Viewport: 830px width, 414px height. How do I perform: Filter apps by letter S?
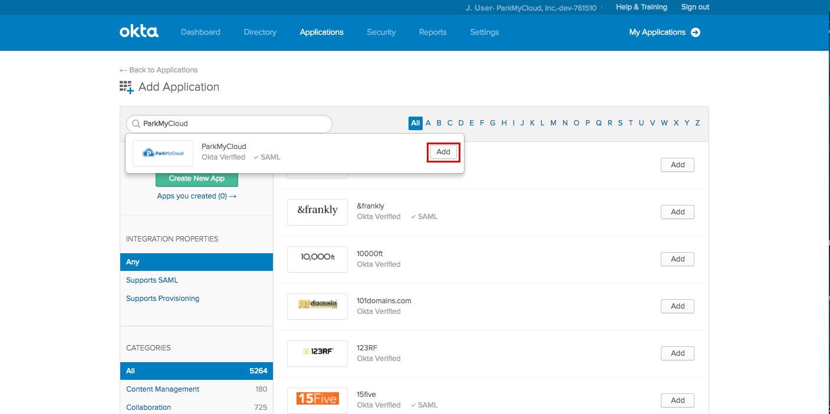tap(620, 123)
